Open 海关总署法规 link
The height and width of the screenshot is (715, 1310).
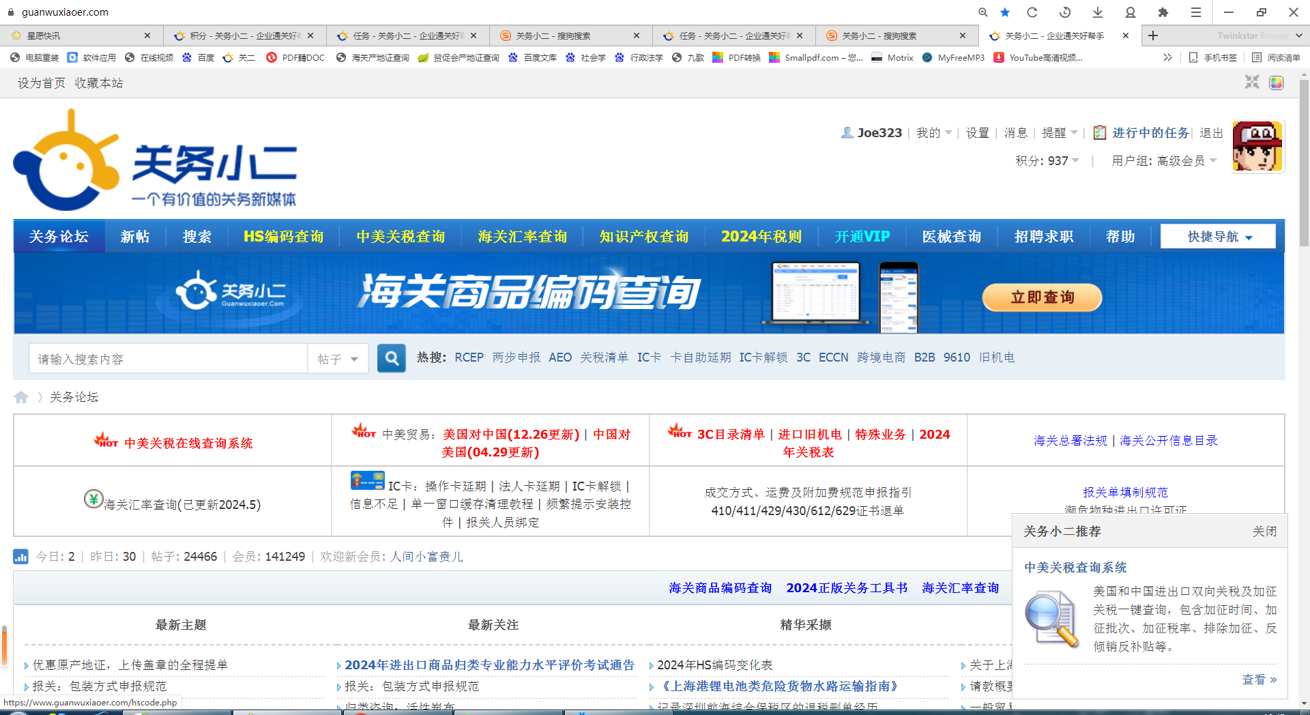(x=1070, y=441)
